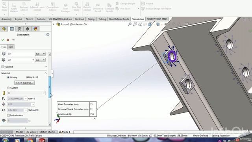The image size is (252, 142).
Task: Collapse callout table caret
Action: point(94,119)
